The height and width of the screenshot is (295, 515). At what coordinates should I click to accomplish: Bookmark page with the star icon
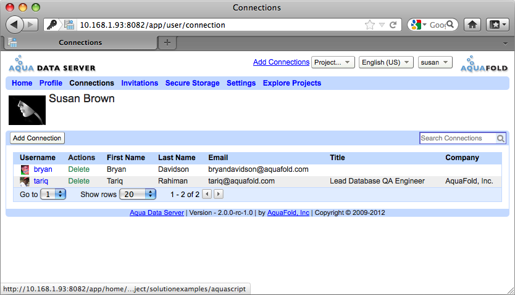tap(369, 25)
